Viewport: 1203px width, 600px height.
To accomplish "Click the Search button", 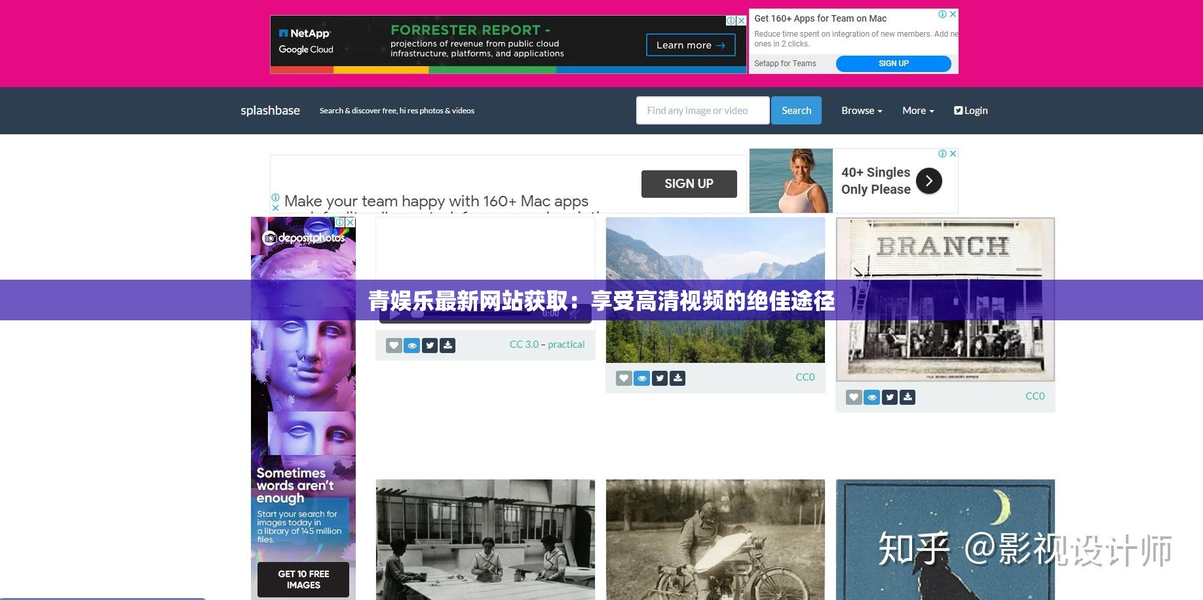I will (x=796, y=110).
